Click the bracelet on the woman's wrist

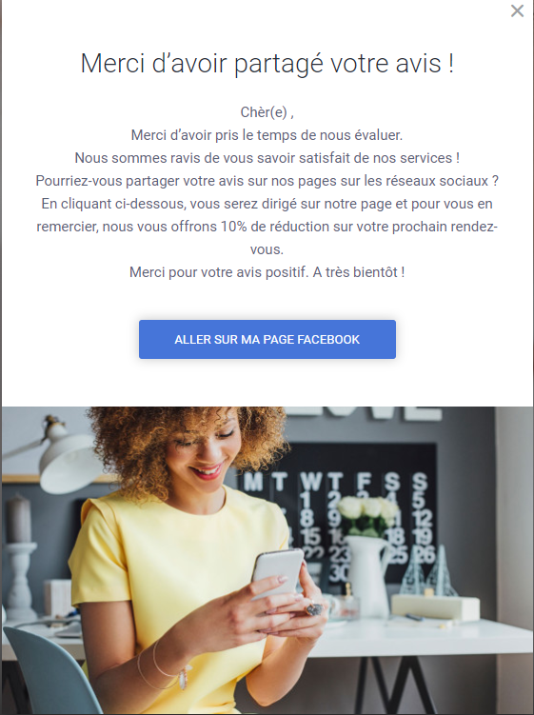click(168, 665)
